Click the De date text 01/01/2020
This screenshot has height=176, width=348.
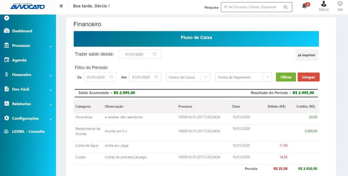pyautogui.click(x=96, y=77)
